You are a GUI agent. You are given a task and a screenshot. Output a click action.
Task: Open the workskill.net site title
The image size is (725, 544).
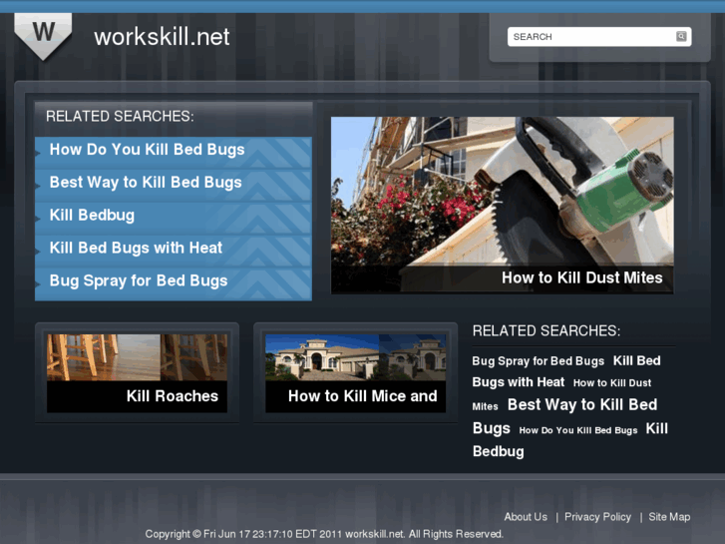coord(162,37)
